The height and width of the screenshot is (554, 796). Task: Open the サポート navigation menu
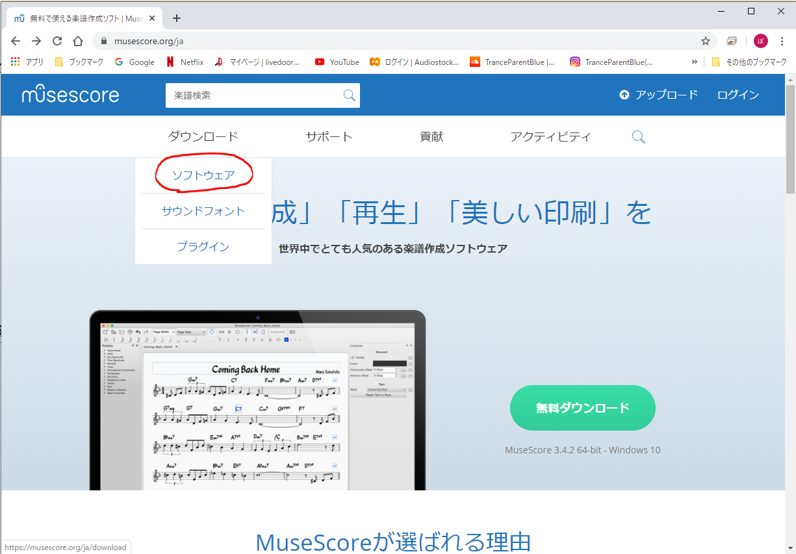coord(329,136)
